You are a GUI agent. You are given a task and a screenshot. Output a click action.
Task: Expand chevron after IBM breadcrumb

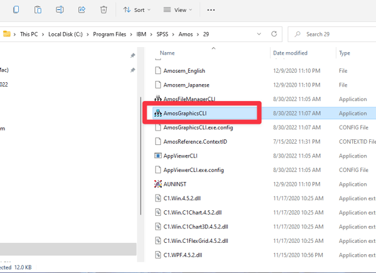point(151,35)
